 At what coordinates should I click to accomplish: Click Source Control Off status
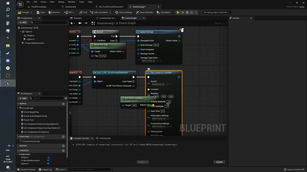pyautogui.click(x=294, y=170)
